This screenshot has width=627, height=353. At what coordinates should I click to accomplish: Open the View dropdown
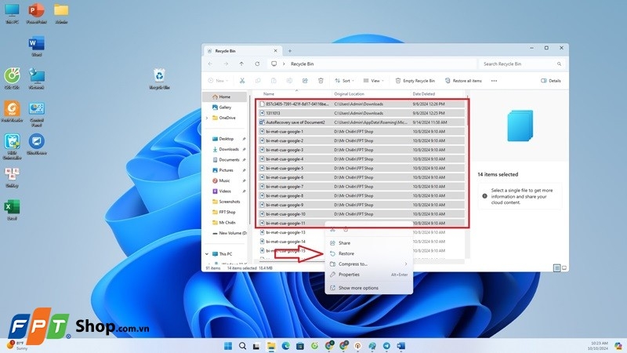tap(374, 81)
